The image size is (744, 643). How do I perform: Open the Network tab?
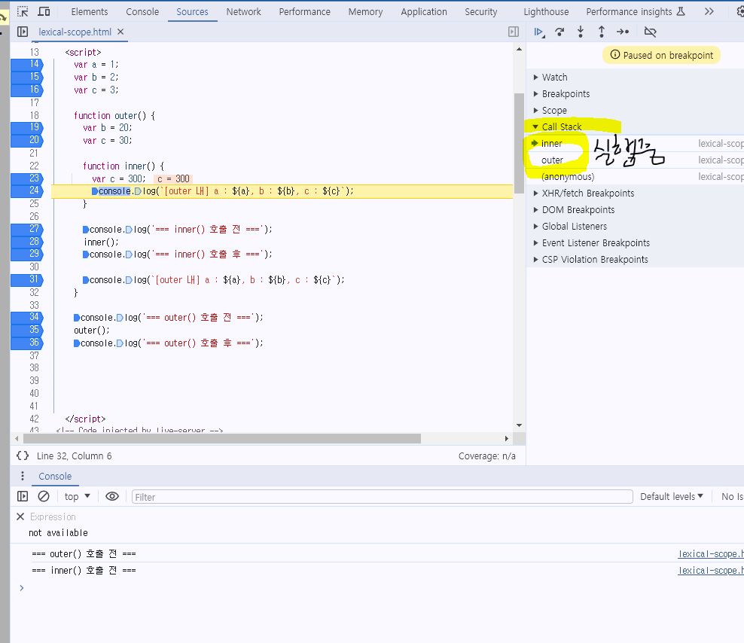coord(243,11)
